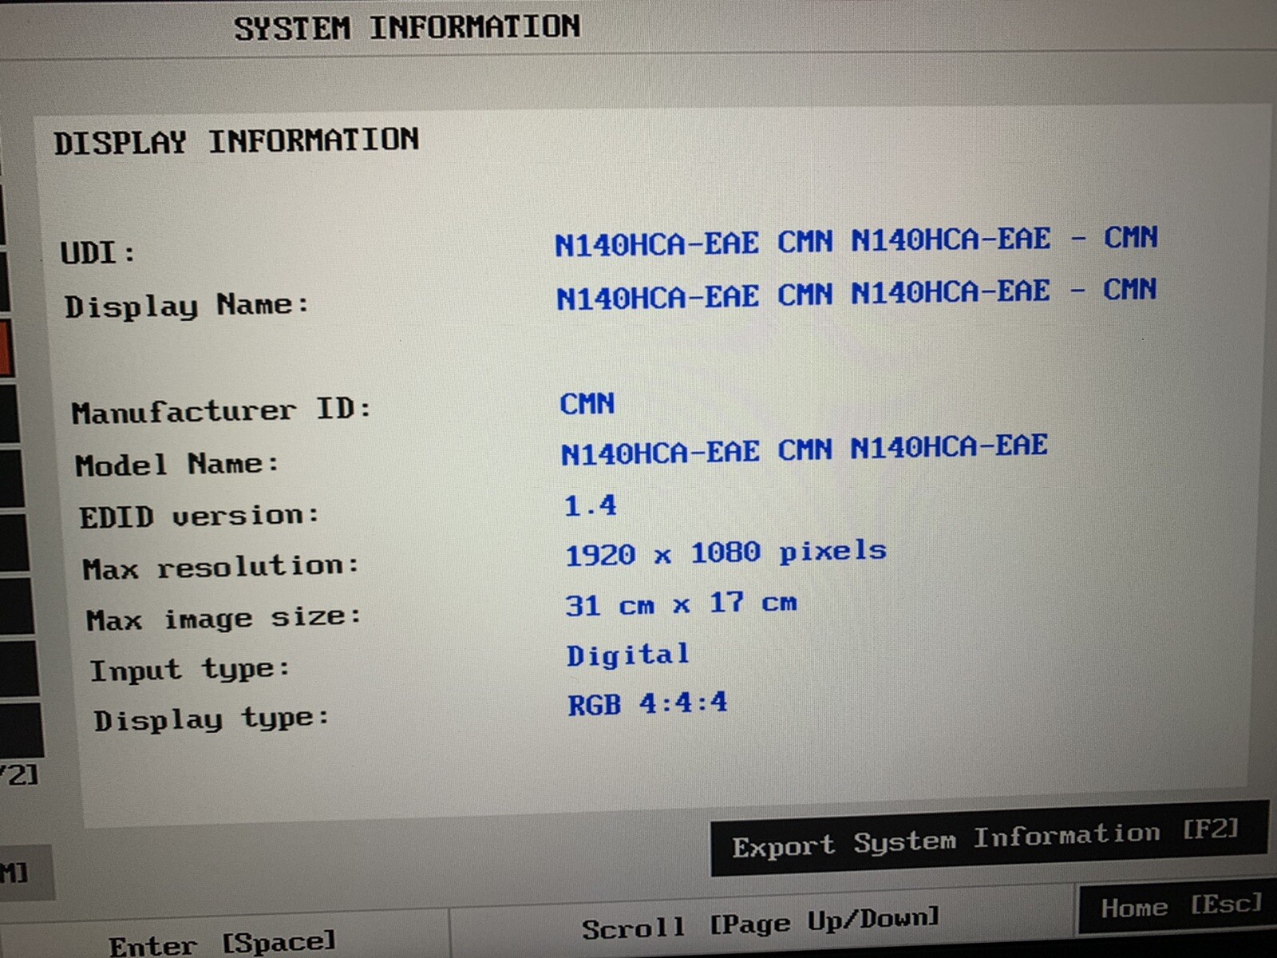Image resolution: width=1277 pixels, height=958 pixels.
Task: Click the 31 cm x 17 cm value
Action: [x=681, y=604]
